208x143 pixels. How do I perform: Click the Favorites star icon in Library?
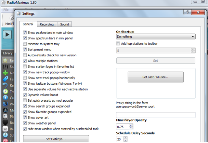point(5,61)
